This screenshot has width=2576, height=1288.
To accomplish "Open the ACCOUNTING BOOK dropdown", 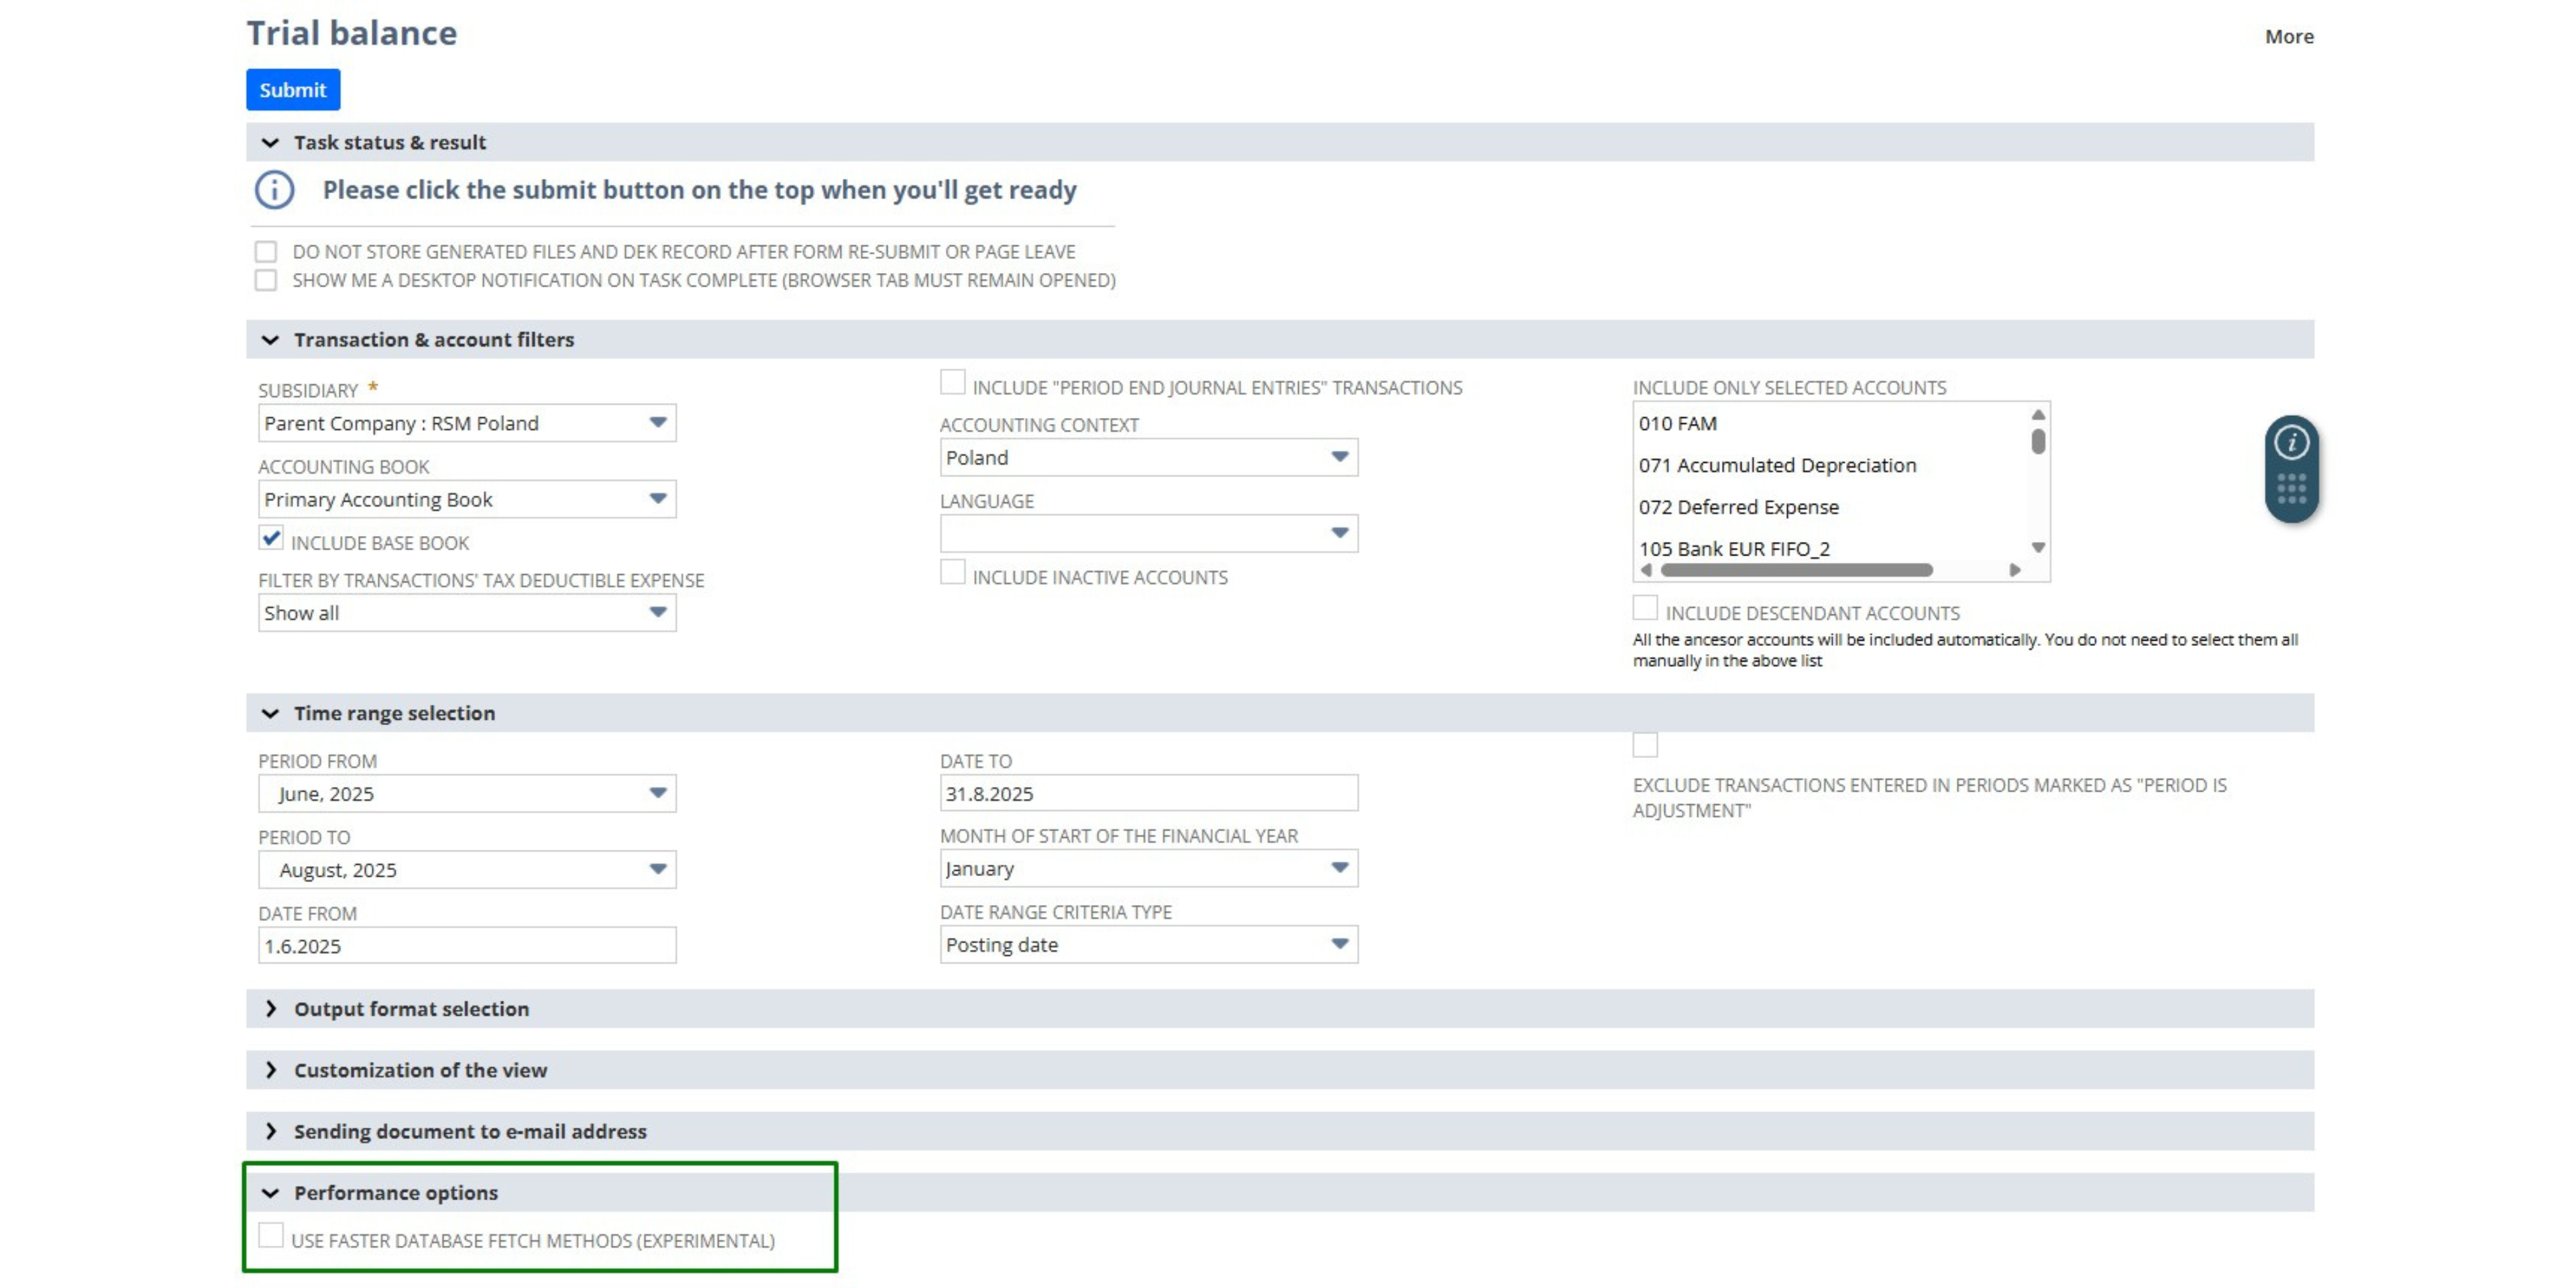I will (658, 499).
